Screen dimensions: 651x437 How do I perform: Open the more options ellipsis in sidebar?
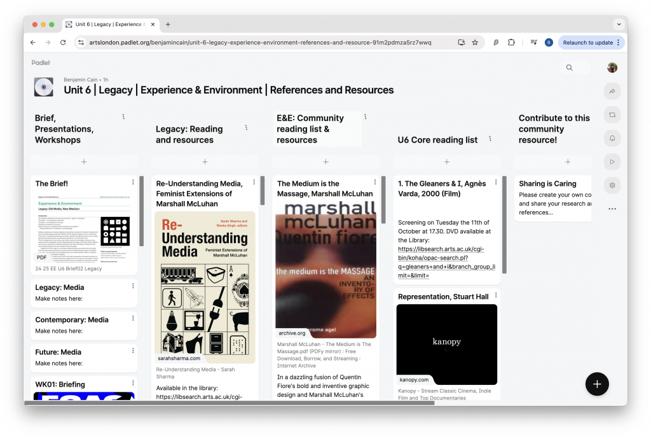coord(612,209)
